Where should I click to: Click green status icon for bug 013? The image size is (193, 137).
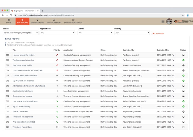click(x=183, y=81)
